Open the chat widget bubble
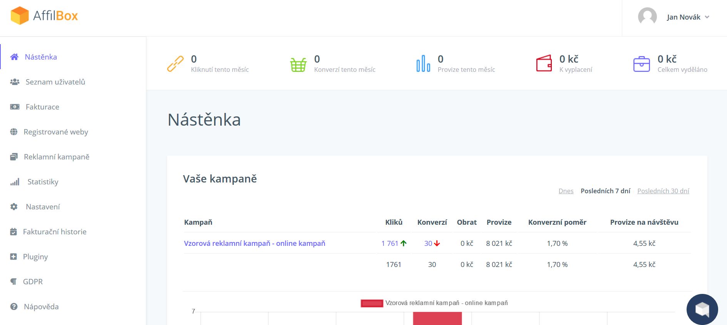The width and height of the screenshot is (727, 325). [702, 309]
